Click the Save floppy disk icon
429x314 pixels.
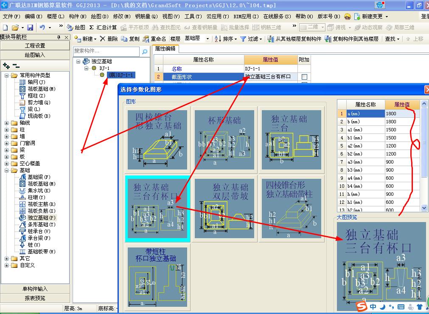coord(30,27)
